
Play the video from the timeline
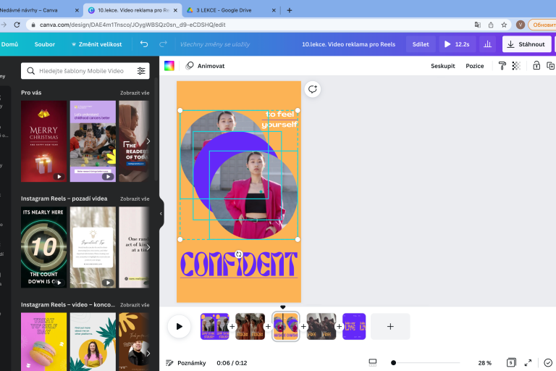(x=179, y=326)
